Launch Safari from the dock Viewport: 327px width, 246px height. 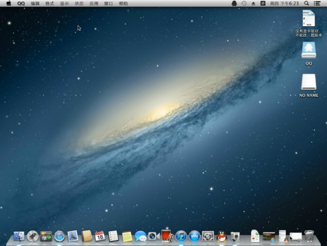[59, 236]
